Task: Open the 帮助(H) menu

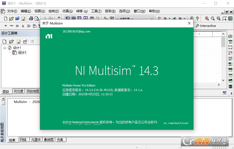Action: point(154,11)
